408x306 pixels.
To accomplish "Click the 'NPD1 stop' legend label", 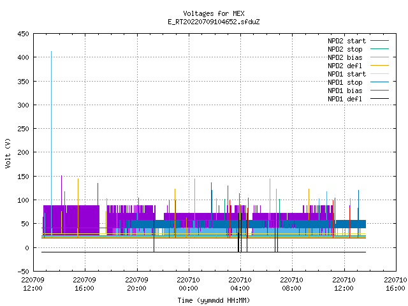I will [x=345, y=82].
